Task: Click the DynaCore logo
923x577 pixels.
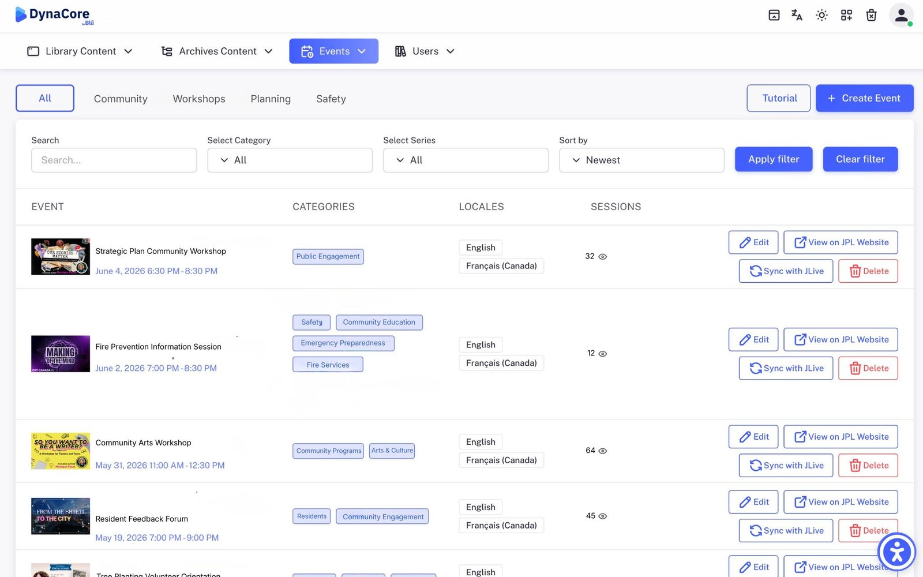Action: [x=54, y=15]
